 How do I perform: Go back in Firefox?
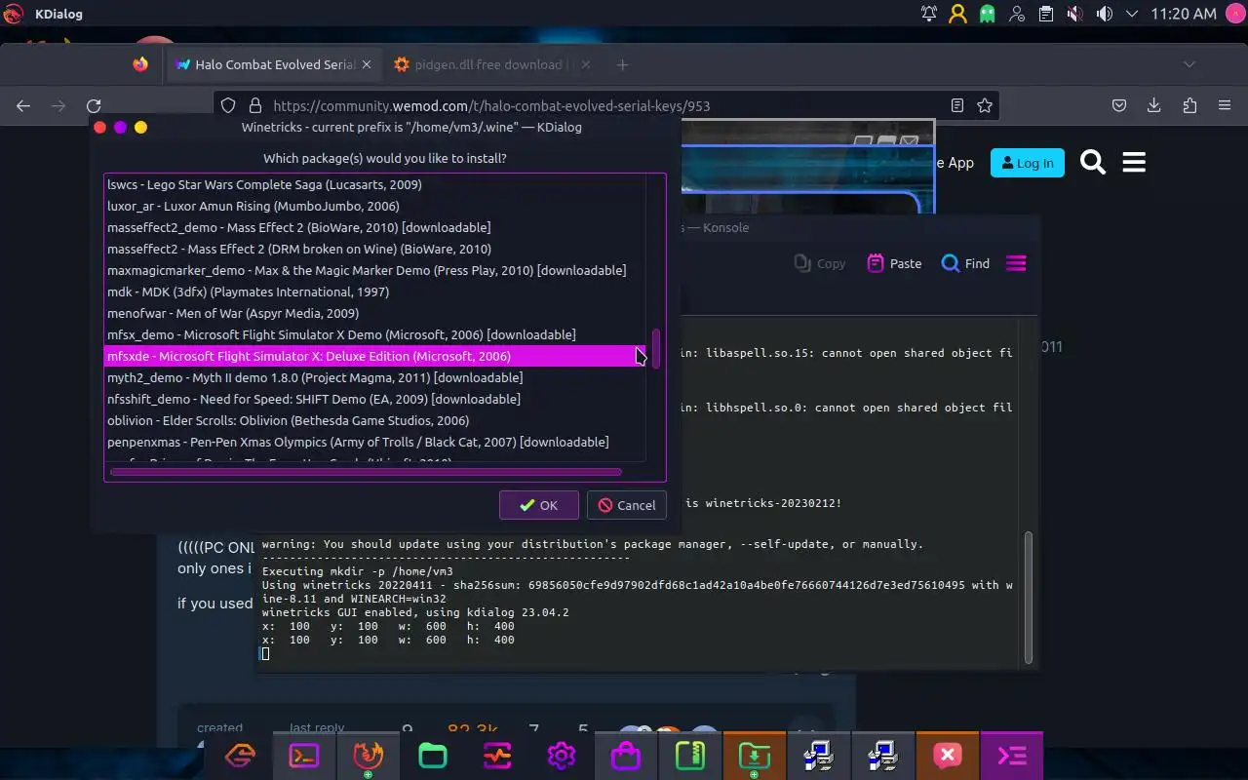click(23, 105)
